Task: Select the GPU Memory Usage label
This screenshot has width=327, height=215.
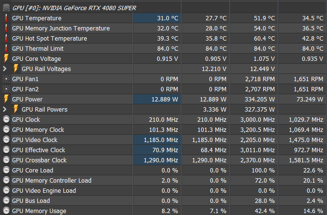Action: coord(39,211)
